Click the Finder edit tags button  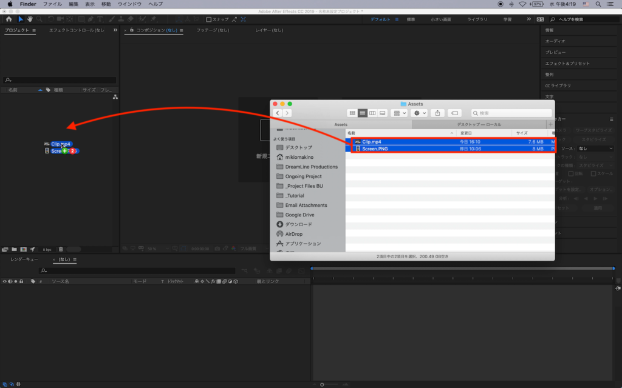point(454,113)
